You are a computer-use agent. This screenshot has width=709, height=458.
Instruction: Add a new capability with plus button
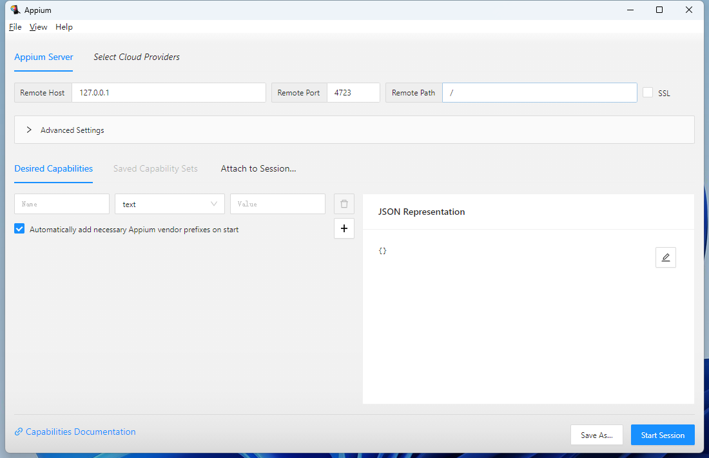344,228
